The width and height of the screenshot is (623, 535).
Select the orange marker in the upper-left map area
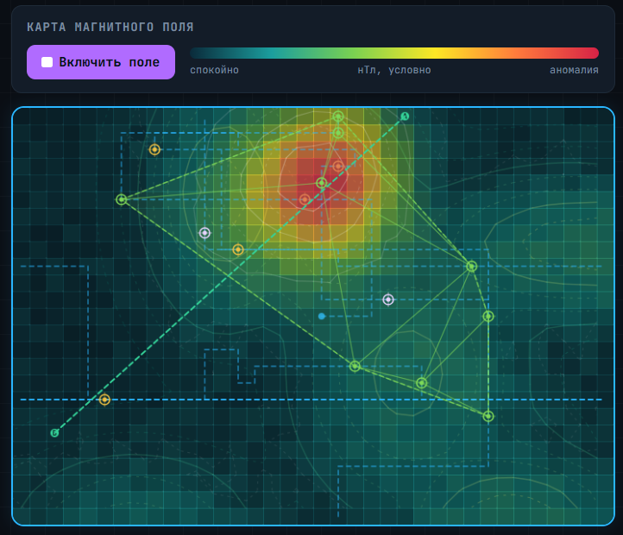pyautogui.click(x=154, y=149)
